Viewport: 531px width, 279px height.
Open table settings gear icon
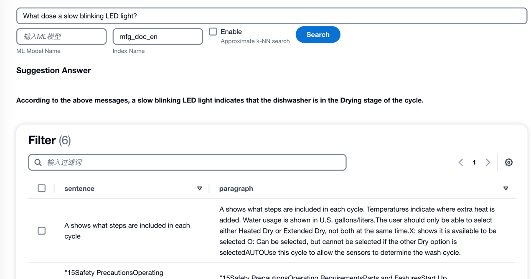pyautogui.click(x=508, y=162)
